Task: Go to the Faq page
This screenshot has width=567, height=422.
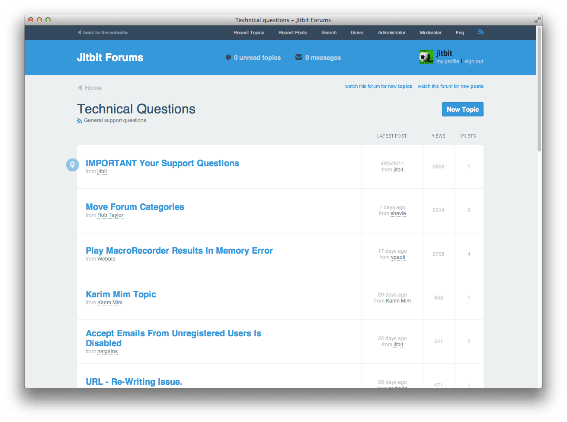Action: click(460, 32)
